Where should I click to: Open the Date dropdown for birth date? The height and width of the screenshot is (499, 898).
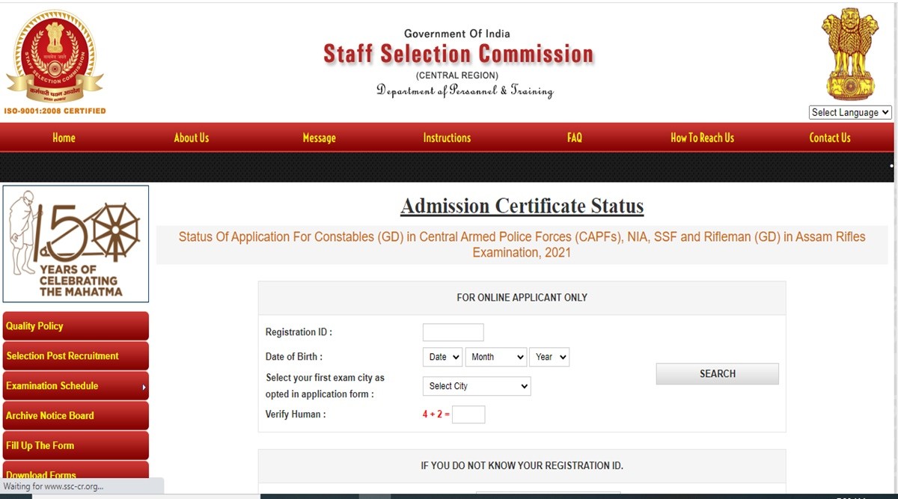(442, 357)
